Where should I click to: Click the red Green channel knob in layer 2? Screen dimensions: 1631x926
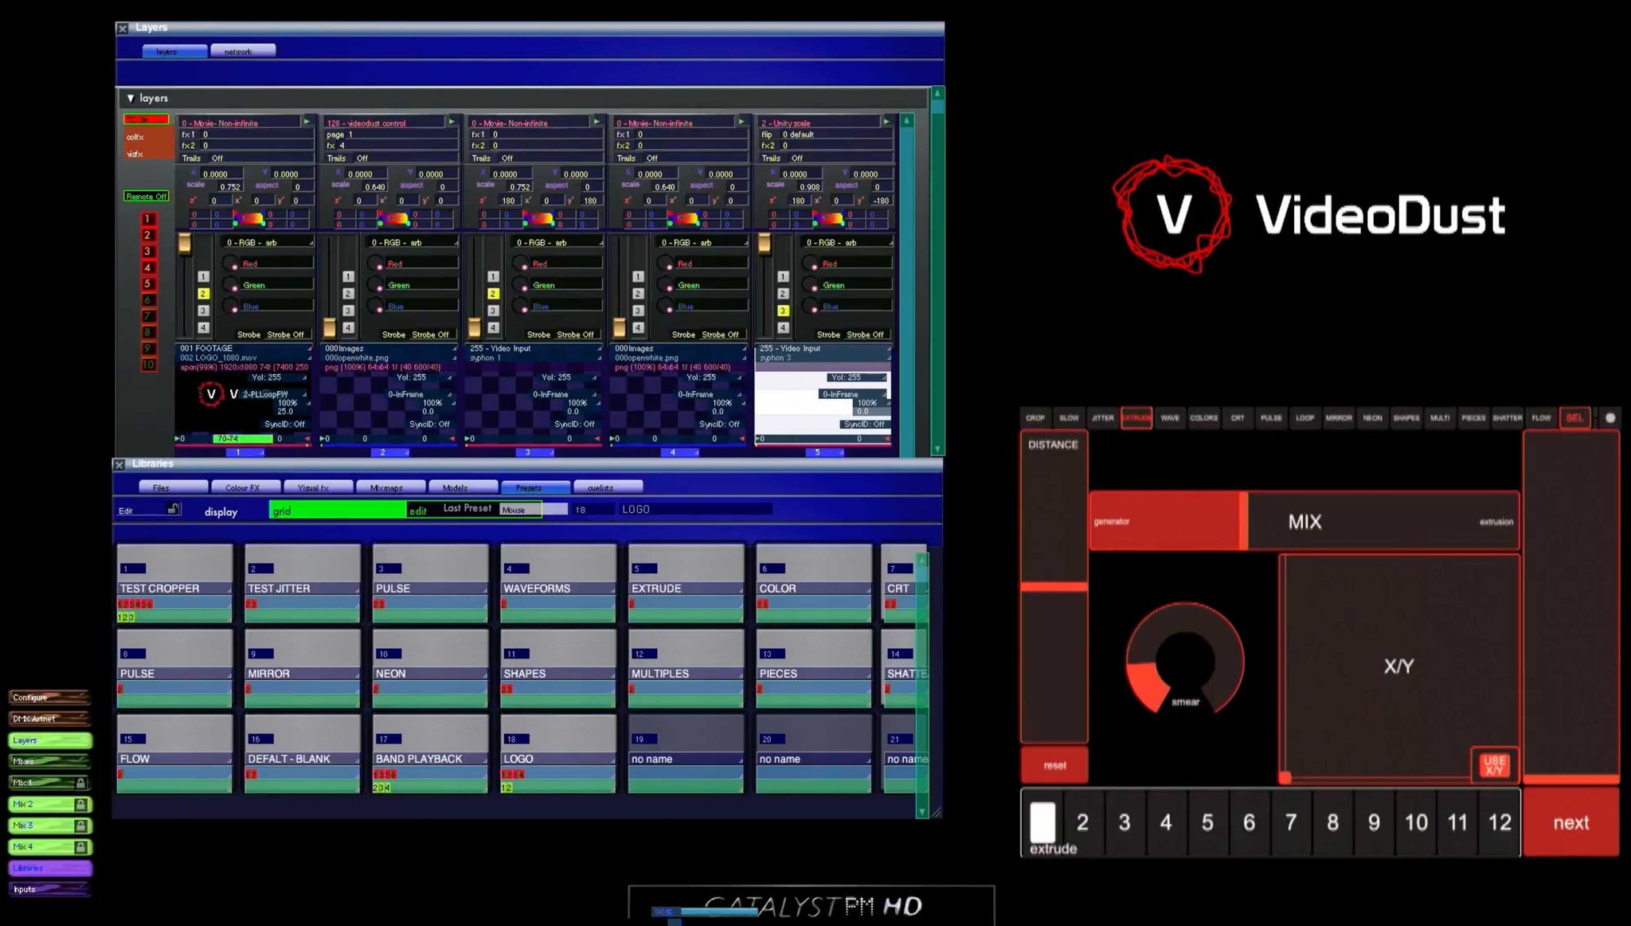(375, 285)
